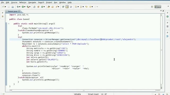Click the New Java Package icon

pyautogui.click(x=38, y=7)
